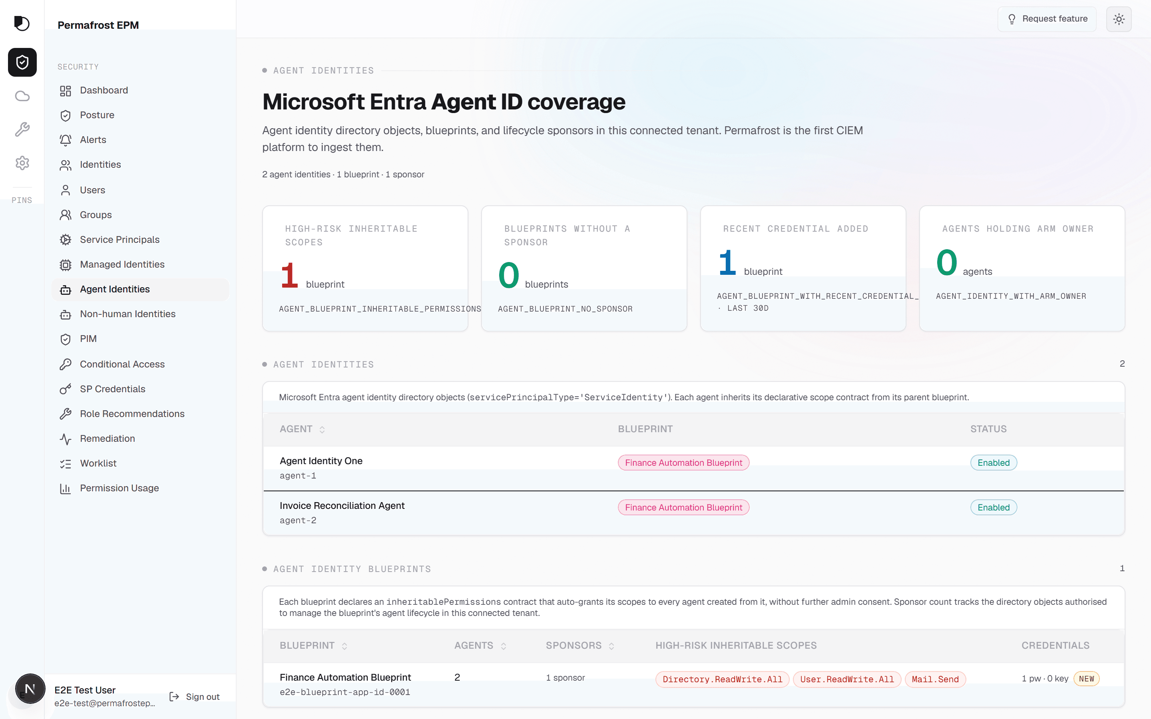Click the 1 pw · 0 key credentials text
The image size is (1151, 719).
[1045, 679]
